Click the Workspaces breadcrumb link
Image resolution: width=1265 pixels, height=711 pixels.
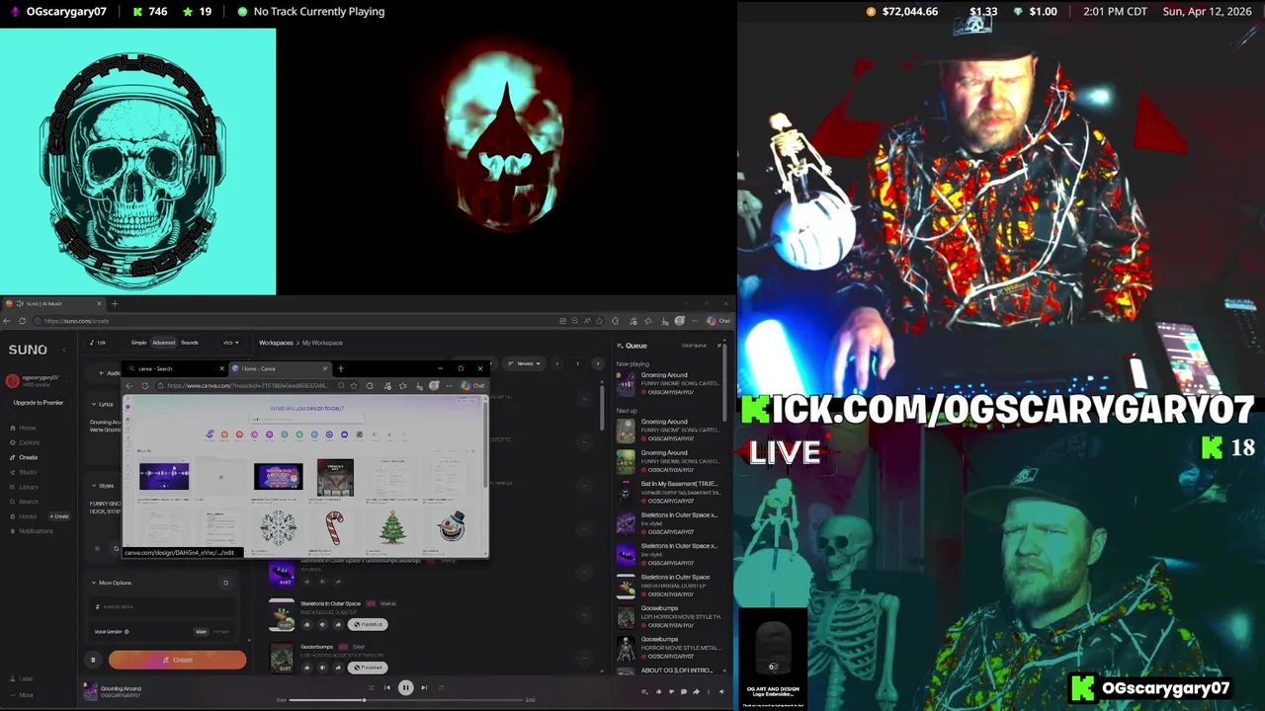pyautogui.click(x=276, y=343)
